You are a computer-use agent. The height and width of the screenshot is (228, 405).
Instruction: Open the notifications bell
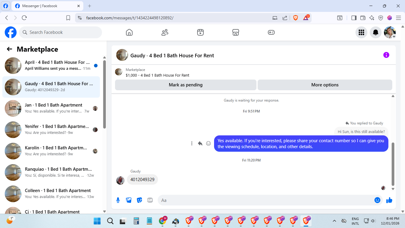[376, 32]
